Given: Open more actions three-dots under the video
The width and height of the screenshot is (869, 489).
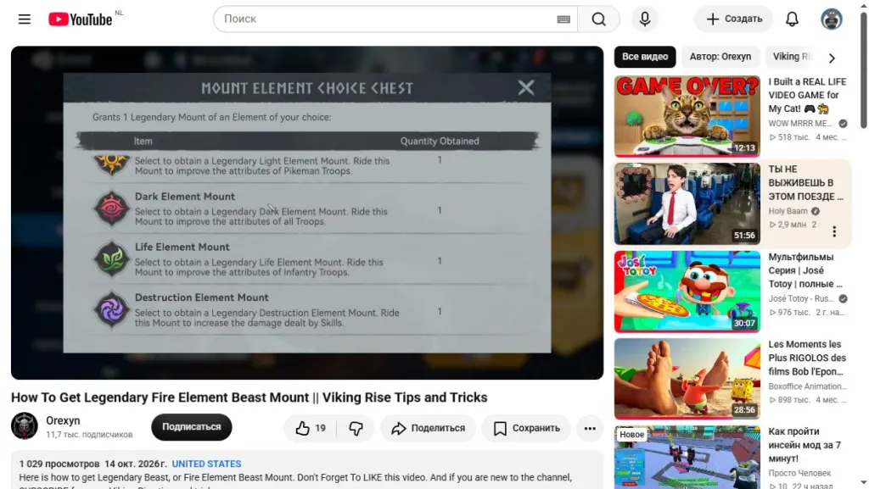Looking at the screenshot, I should (x=590, y=428).
